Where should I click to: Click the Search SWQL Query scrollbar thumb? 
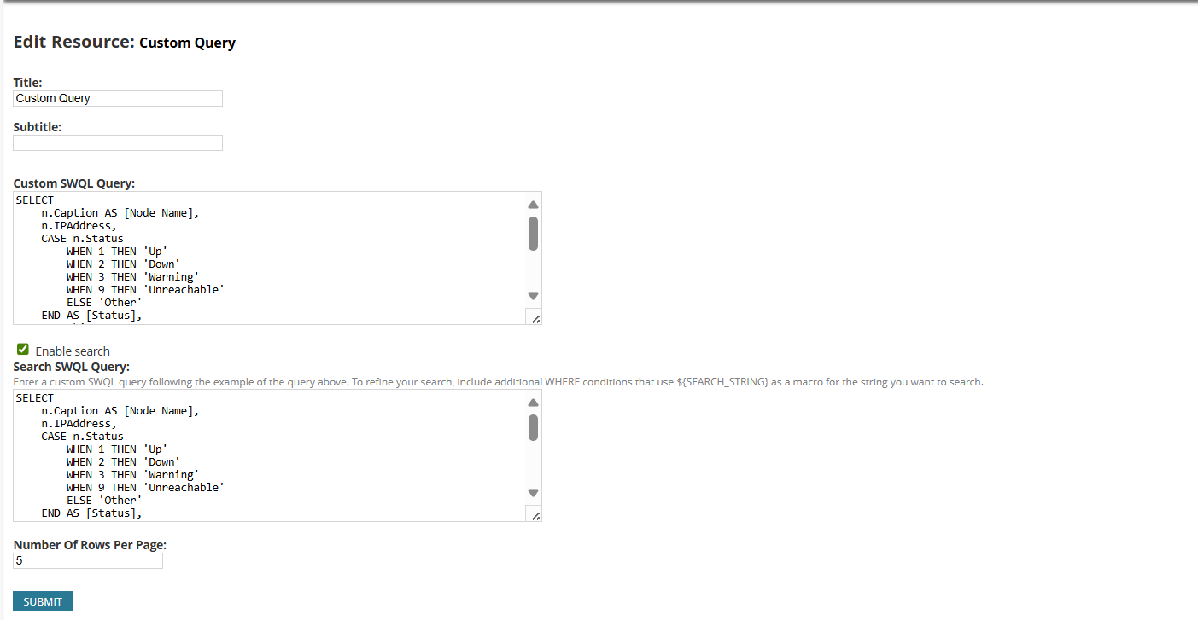click(x=533, y=427)
